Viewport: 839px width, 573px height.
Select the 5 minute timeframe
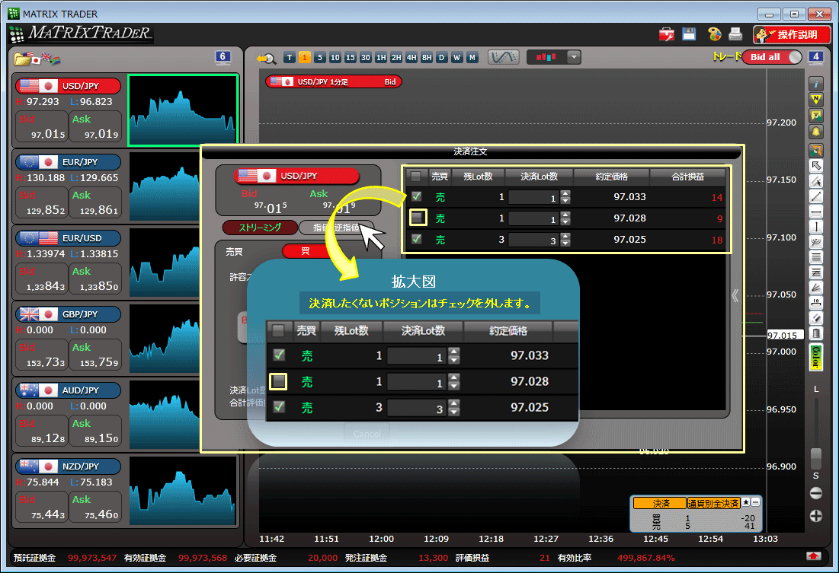[x=320, y=57]
